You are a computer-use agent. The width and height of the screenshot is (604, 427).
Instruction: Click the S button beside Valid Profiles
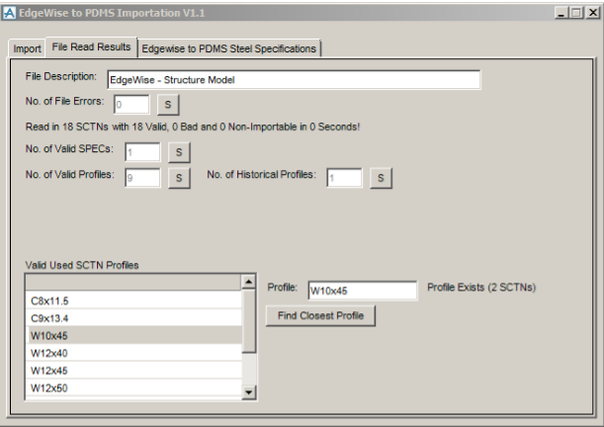click(179, 178)
